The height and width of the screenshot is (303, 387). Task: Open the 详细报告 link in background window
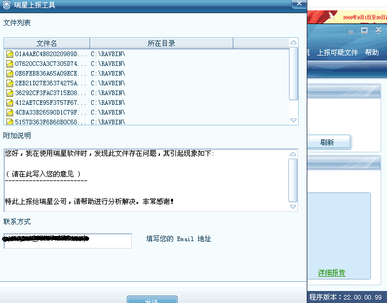click(332, 273)
